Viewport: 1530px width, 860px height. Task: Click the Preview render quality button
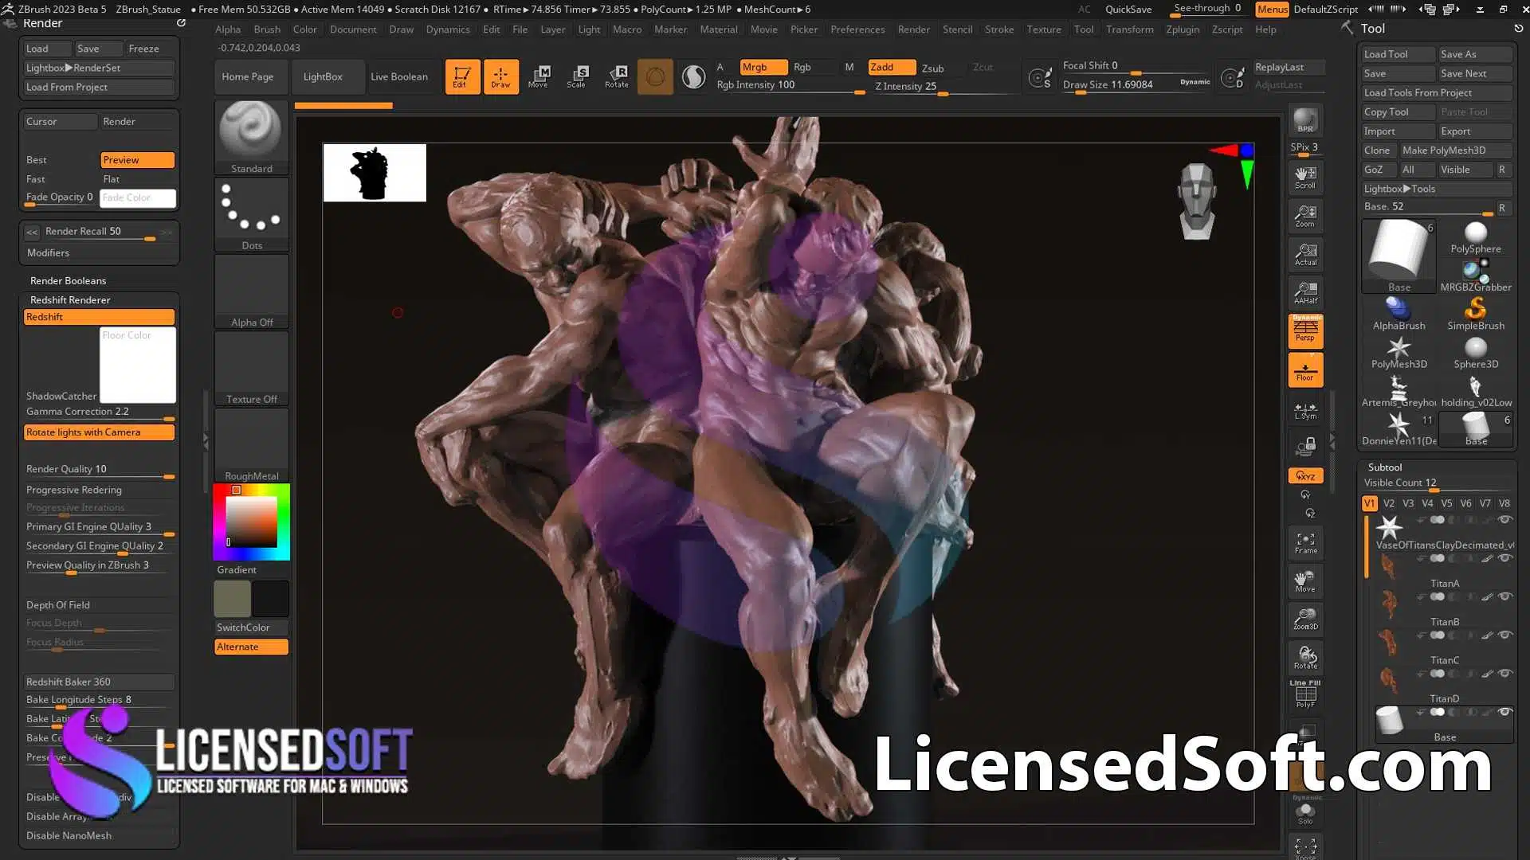(x=136, y=158)
